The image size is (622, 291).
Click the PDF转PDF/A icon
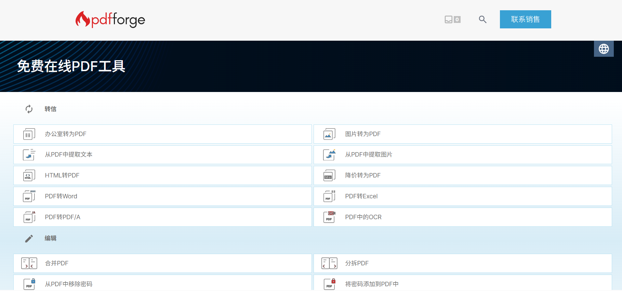click(29, 217)
